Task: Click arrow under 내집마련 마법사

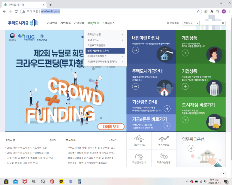Action: [135, 50]
